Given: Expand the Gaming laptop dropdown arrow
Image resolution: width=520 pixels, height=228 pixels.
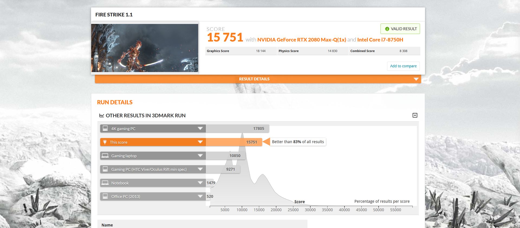Looking at the screenshot, I should 200,156.
